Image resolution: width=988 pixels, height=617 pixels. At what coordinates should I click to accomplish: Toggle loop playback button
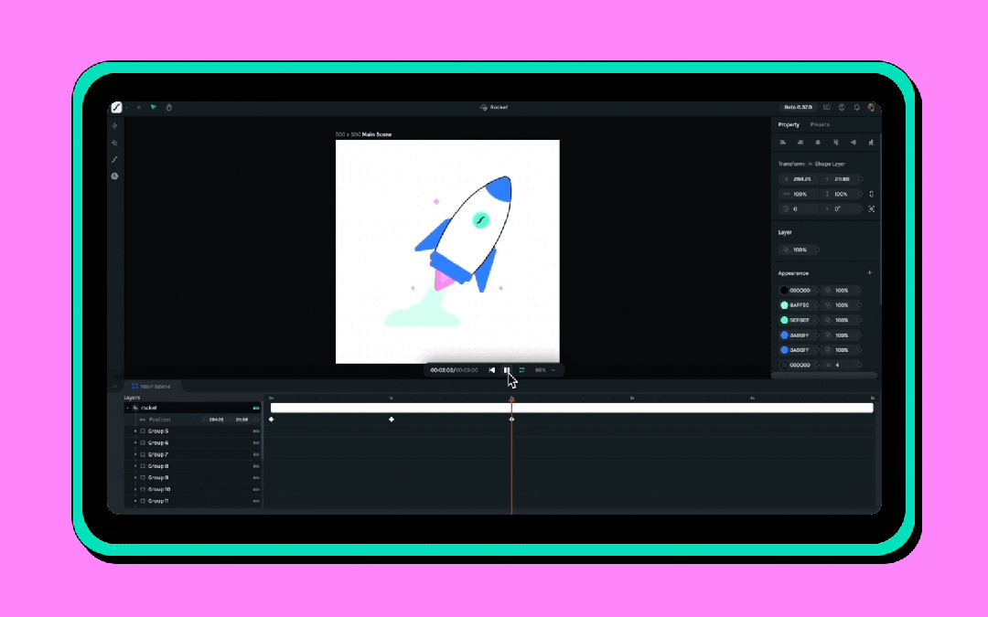521,370
